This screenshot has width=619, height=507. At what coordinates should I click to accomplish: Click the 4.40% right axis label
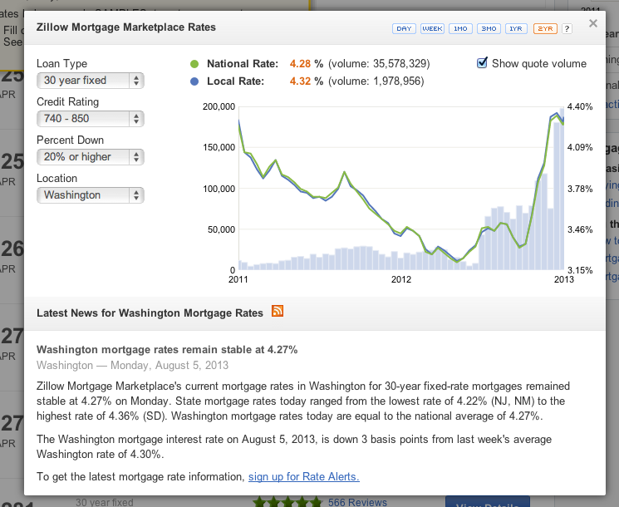[580, 106]
